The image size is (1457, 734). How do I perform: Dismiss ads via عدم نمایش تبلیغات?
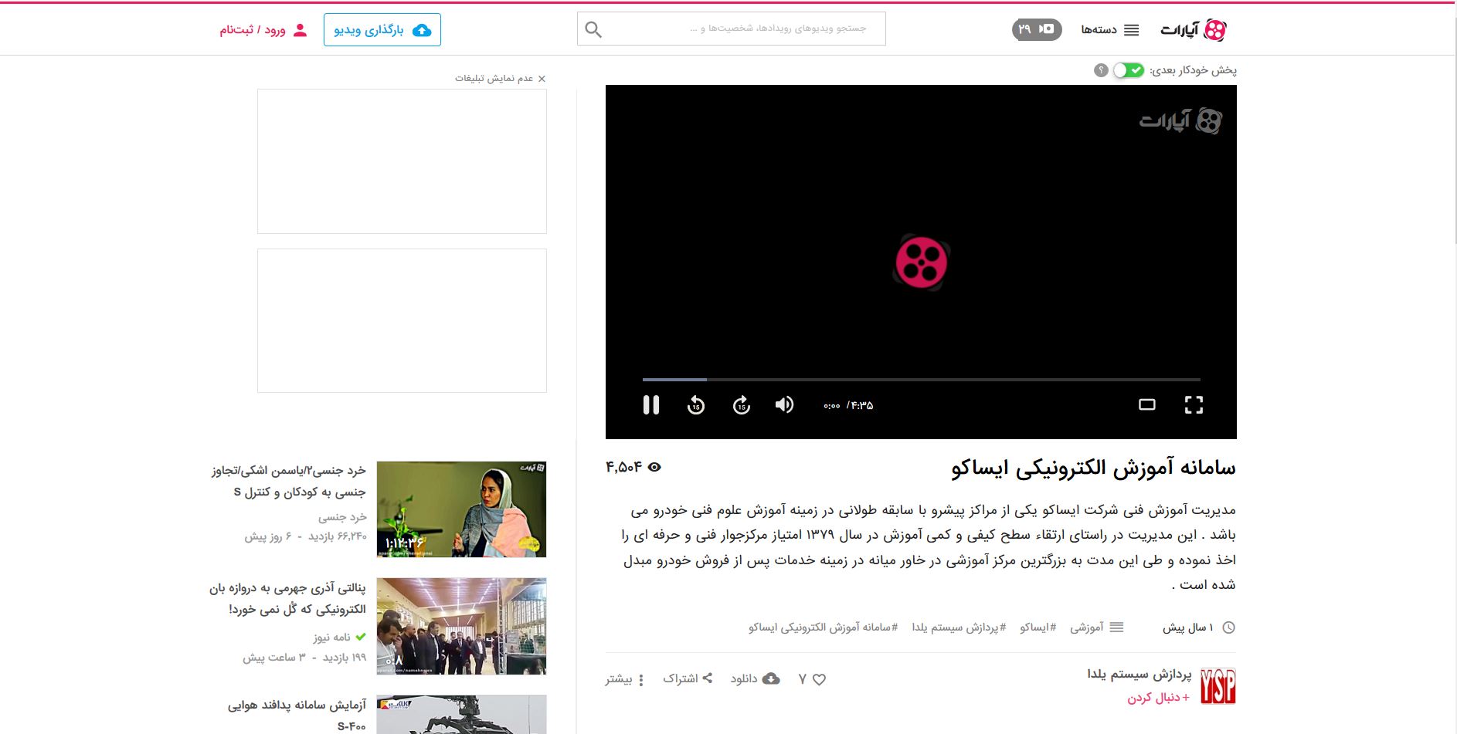pos(500,79)
